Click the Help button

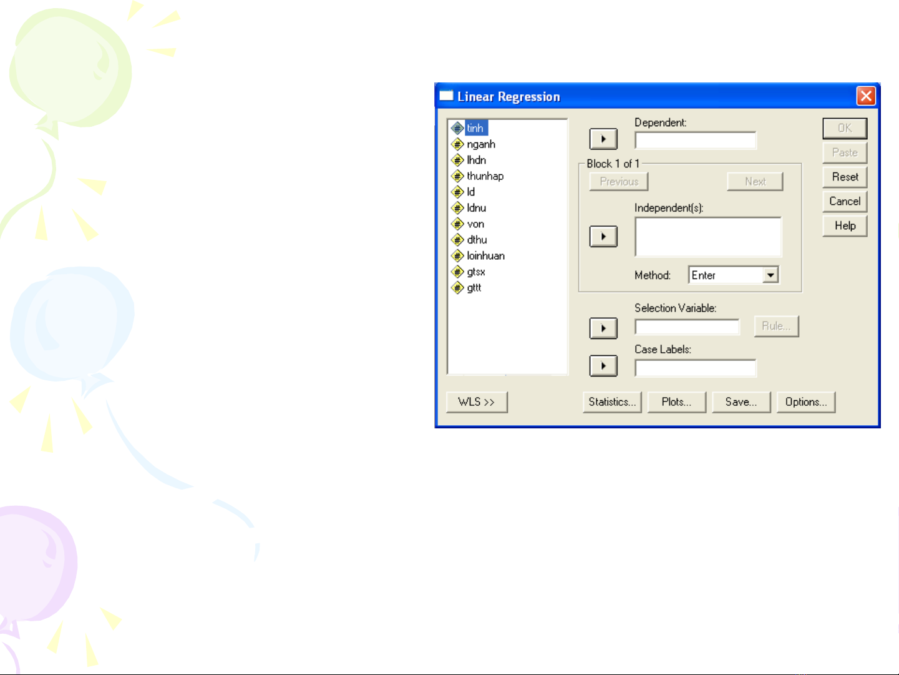pyautogui.click(x=845, y=225)
